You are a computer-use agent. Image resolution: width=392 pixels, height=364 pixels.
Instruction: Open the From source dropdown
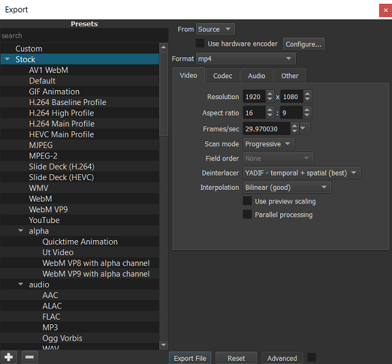(x=215, y=29)
